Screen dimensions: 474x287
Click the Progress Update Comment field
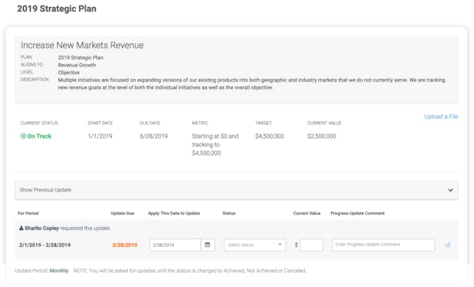click(x=383, y=244)
